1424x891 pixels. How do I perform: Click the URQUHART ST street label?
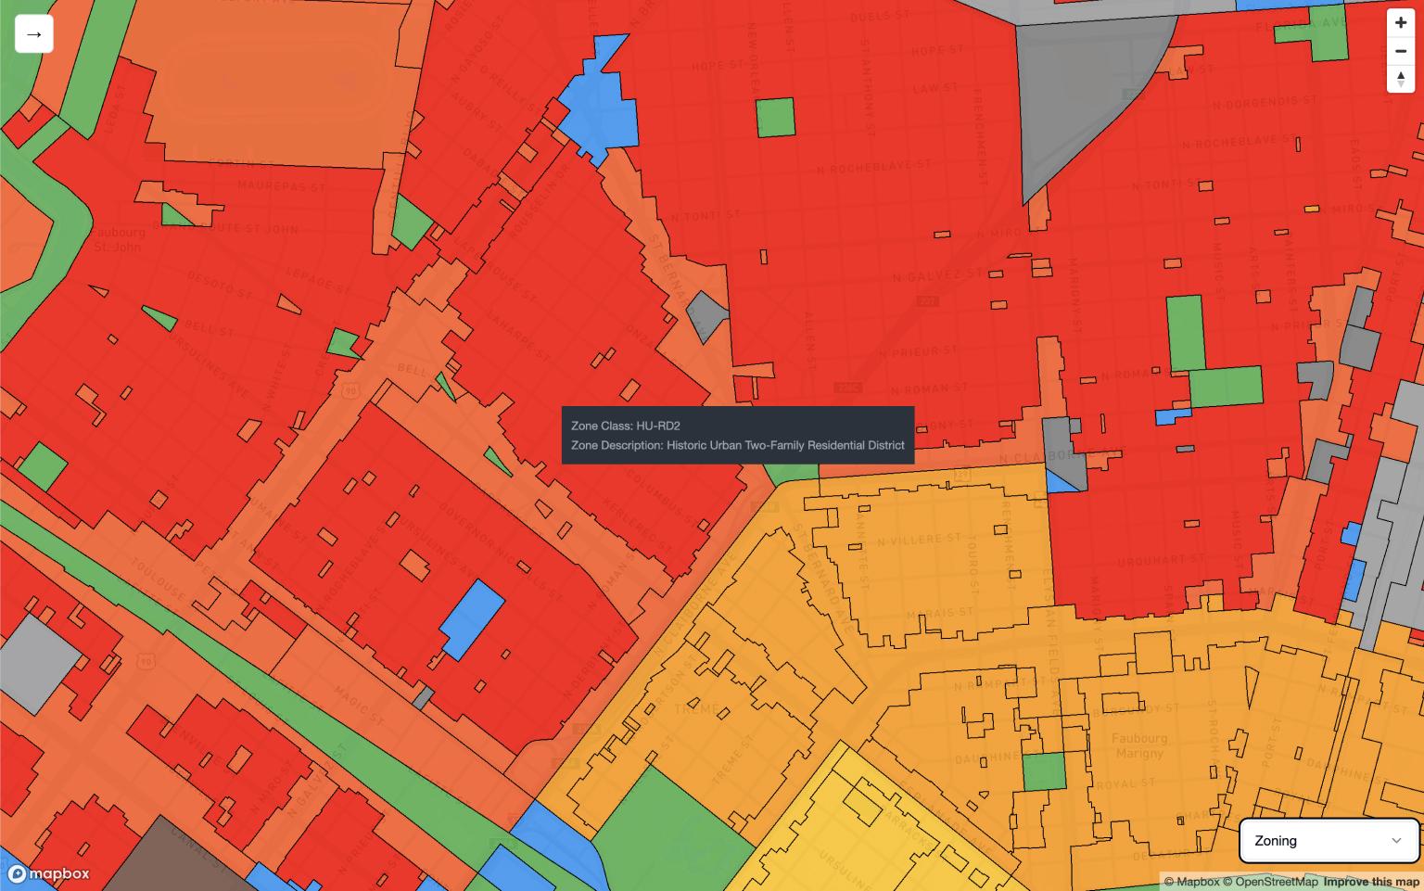tap(1161, 561)
